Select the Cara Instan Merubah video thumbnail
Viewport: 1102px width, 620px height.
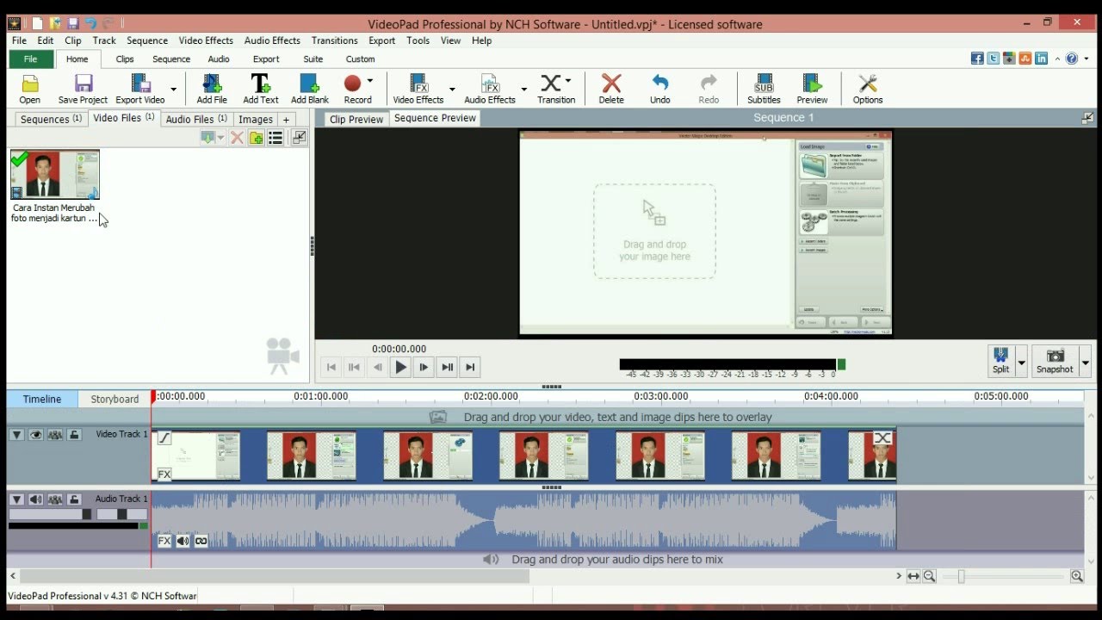(55, 175)
